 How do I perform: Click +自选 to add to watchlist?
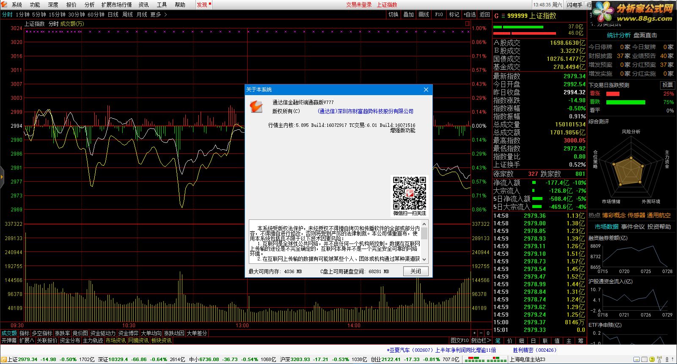pos(469,14)
